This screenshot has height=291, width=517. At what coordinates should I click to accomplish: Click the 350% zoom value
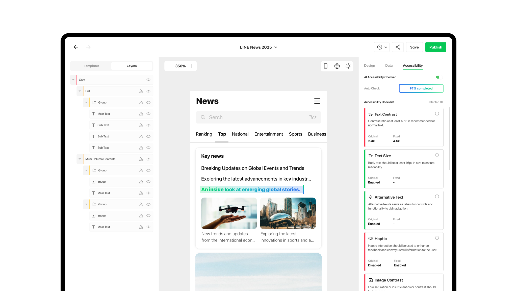[x=180, y=66]
